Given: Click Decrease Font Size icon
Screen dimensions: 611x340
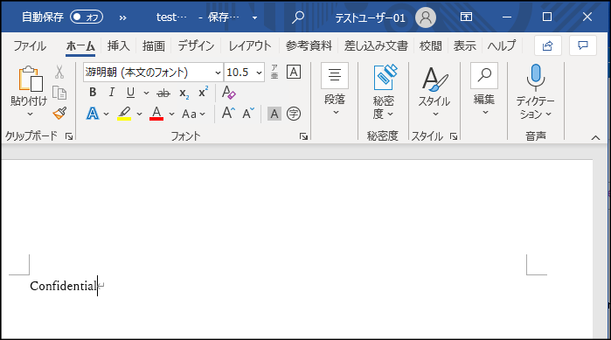Looking at the screenshot, I should point(248,114).
